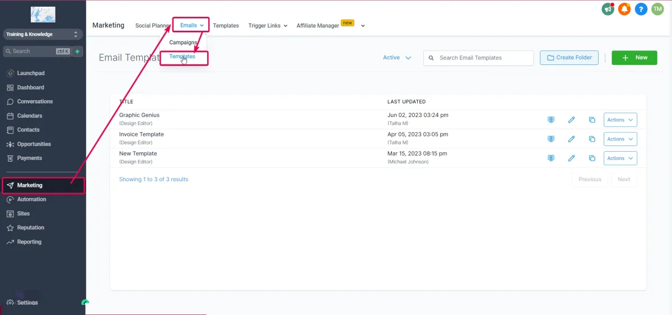Click the pencil edit icon for Graphic Genius
The width and height of the screenshot is (672, 315).
(571, 120)
